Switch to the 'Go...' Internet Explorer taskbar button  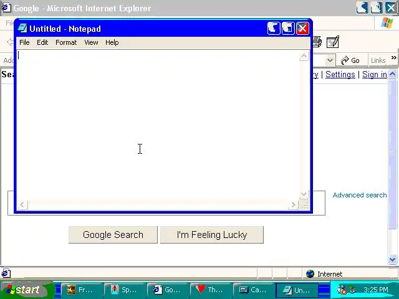(x=168, y=290)
